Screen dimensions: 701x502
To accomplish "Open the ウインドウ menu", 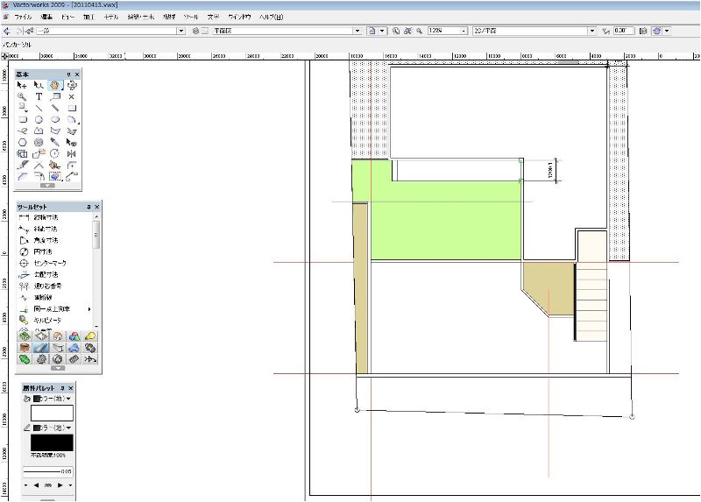I will [x=239, y=17].
